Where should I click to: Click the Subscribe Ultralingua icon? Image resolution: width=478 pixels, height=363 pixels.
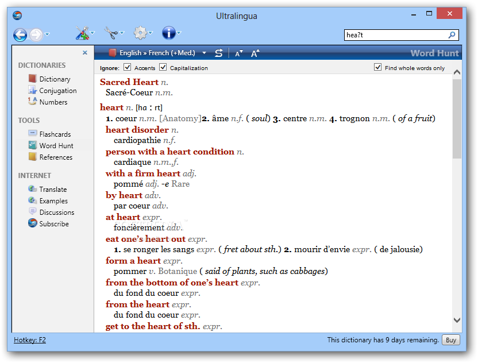coord(32,223)
